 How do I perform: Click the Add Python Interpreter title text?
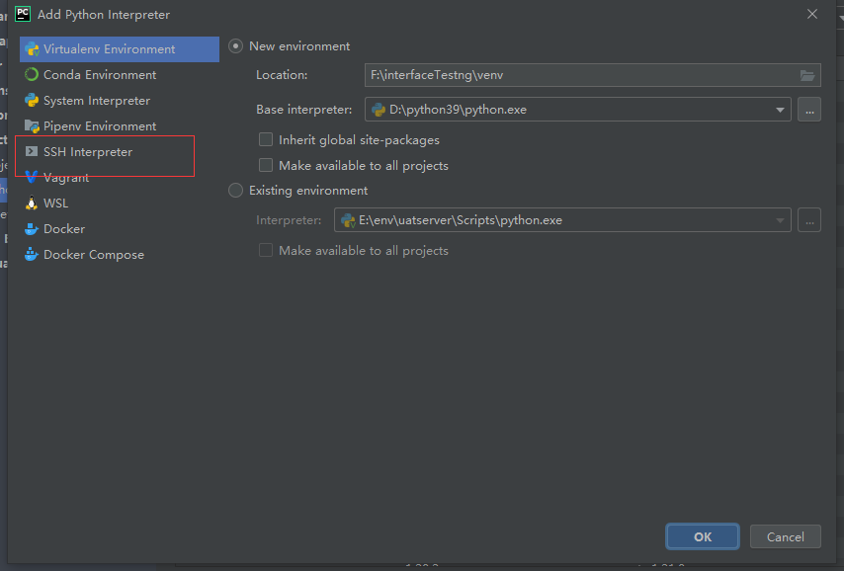click(104, 15)
